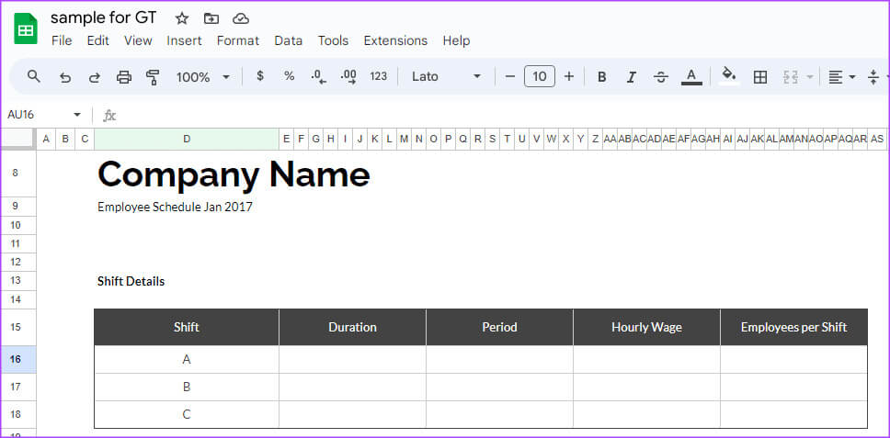This screenshot has height=438, width=890.
Task: Open the Tools menu
Action: [333, 40]
